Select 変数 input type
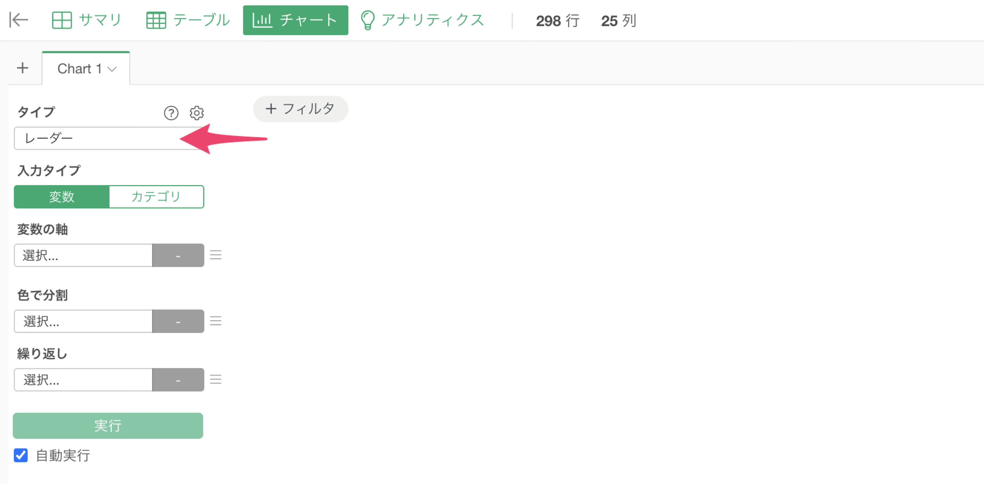The height and width of the screenshot is (484, 984). tap(62, 197)
